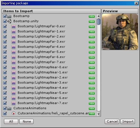Click the image icon of LightmapFar-5.exr
Screen dimensions: 140x128
[x=14, y=52]
